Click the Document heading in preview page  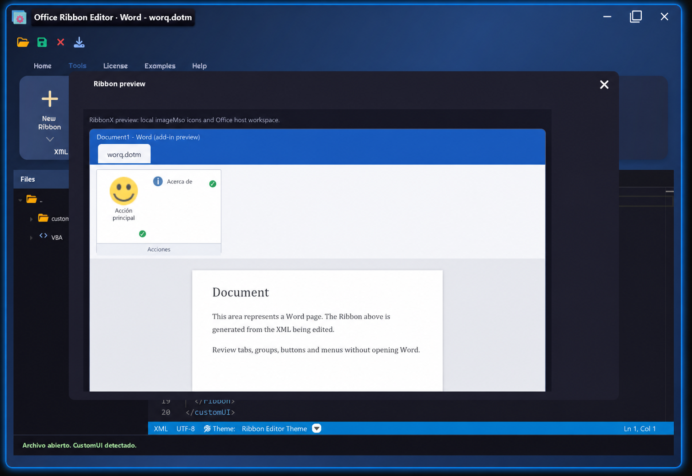(x=241, y=292)
